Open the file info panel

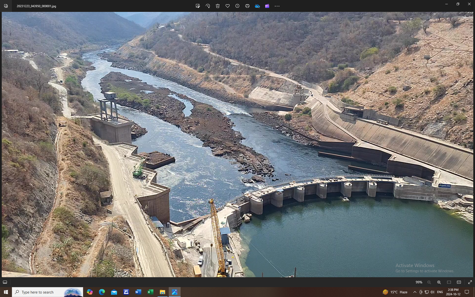click(x=237, y=6)
